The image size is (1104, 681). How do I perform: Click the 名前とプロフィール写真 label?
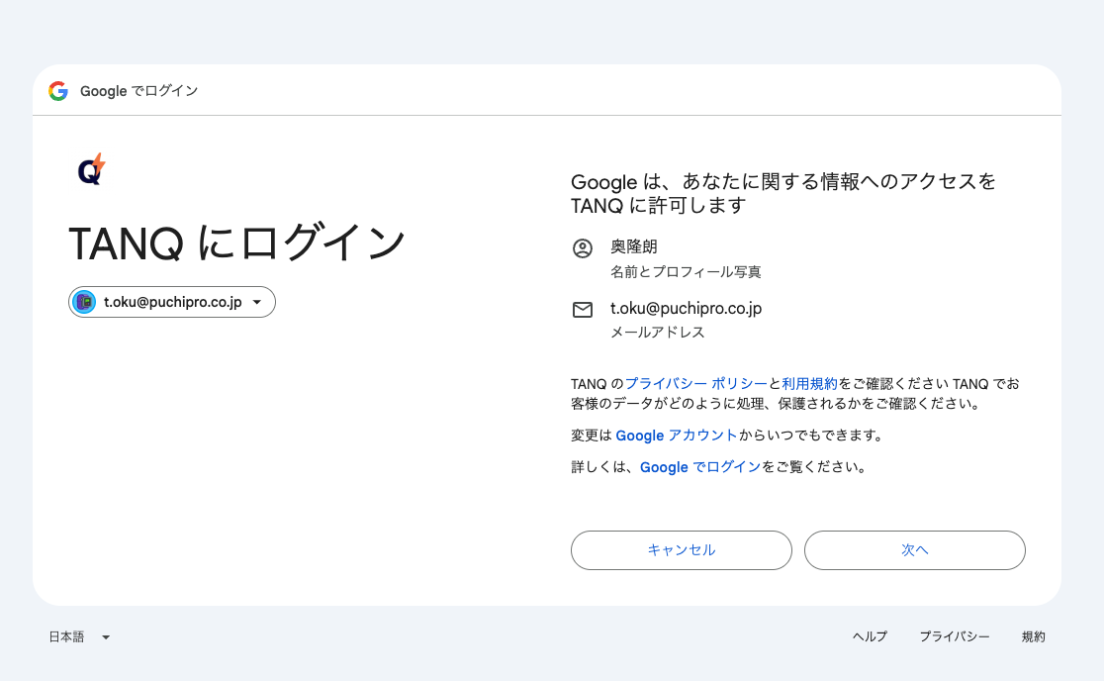(x=686, y=272)
